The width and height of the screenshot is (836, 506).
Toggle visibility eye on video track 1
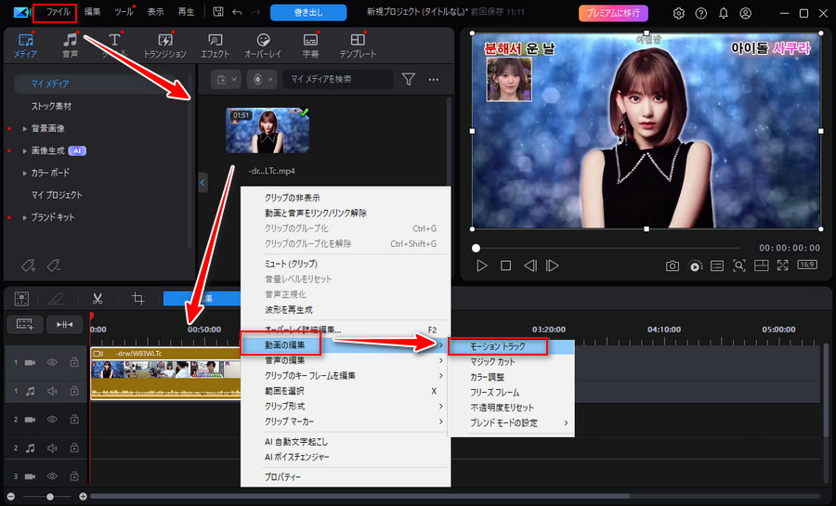pos(53,362)
